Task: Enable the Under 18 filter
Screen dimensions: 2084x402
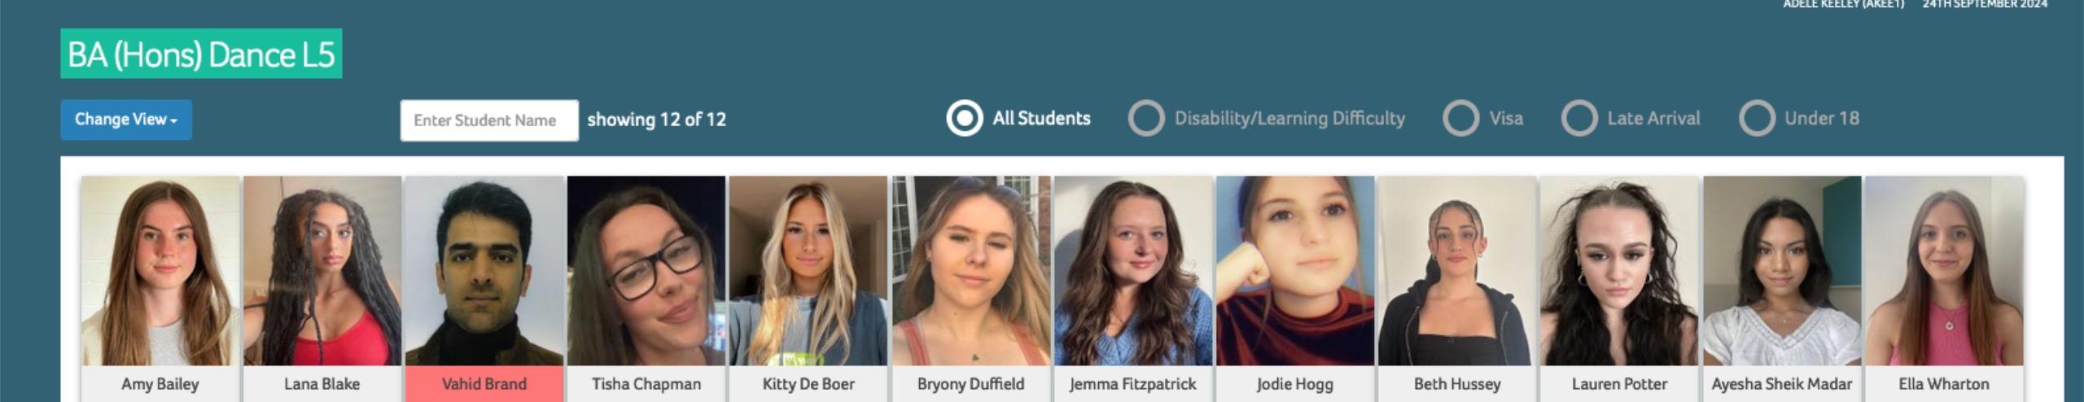Action: (1757, 119)
